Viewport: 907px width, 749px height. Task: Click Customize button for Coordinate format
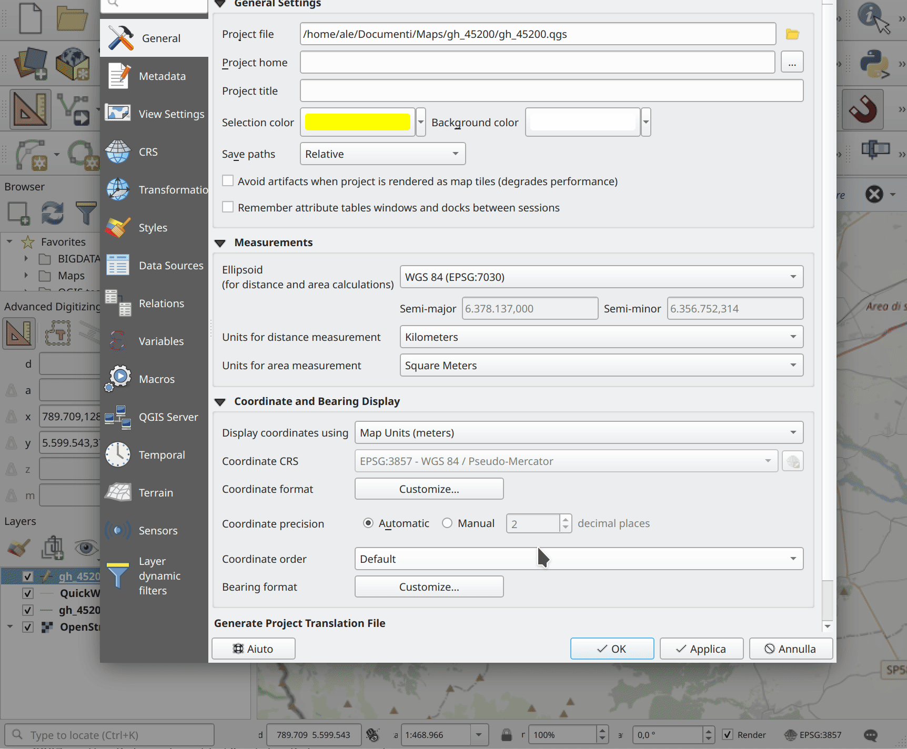pyautogui.click(x=429, y=489)
